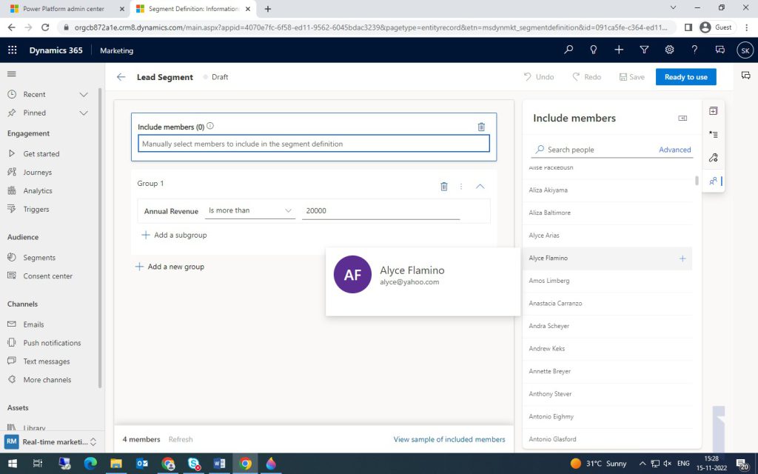Open search using the magnifier icon
This screenshot has height=474, width=758.
[568, 50]
